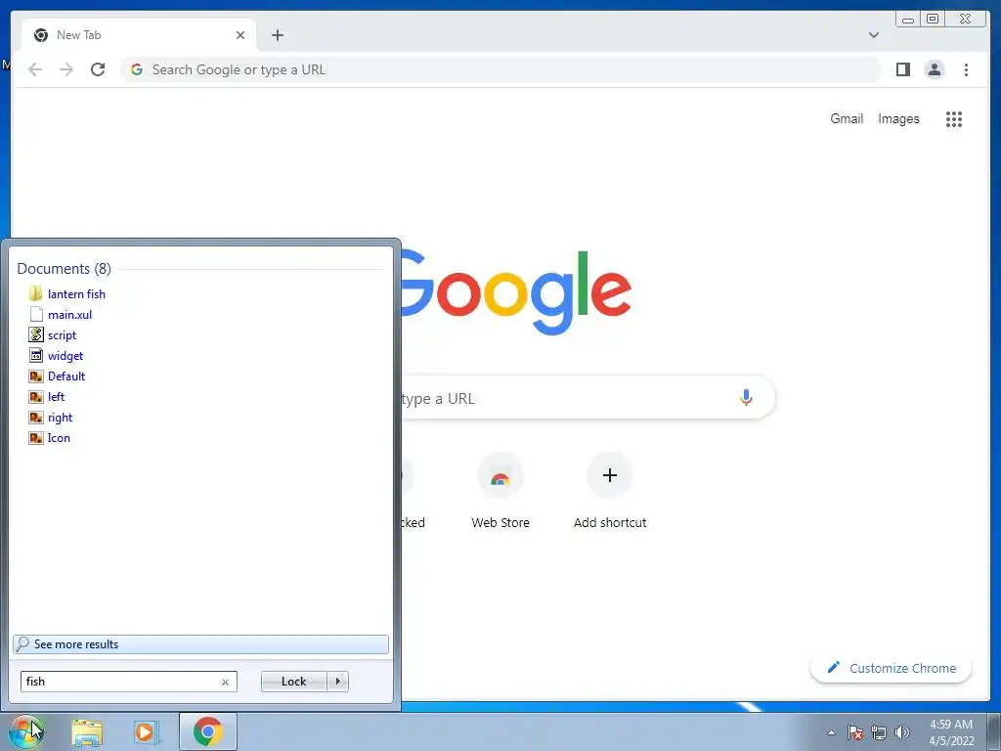
Task: Click the Add shortcut tile
Action: click(x=610, y=492)
